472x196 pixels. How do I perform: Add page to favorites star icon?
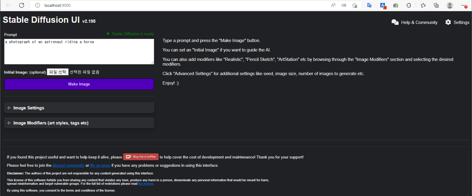click(x=355, y=5)
